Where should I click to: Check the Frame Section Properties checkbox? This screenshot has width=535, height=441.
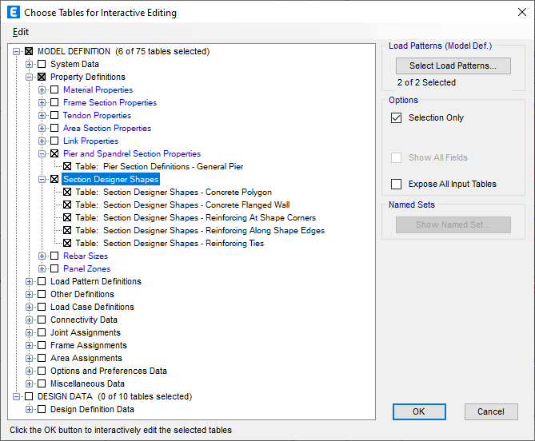(54, 103)
